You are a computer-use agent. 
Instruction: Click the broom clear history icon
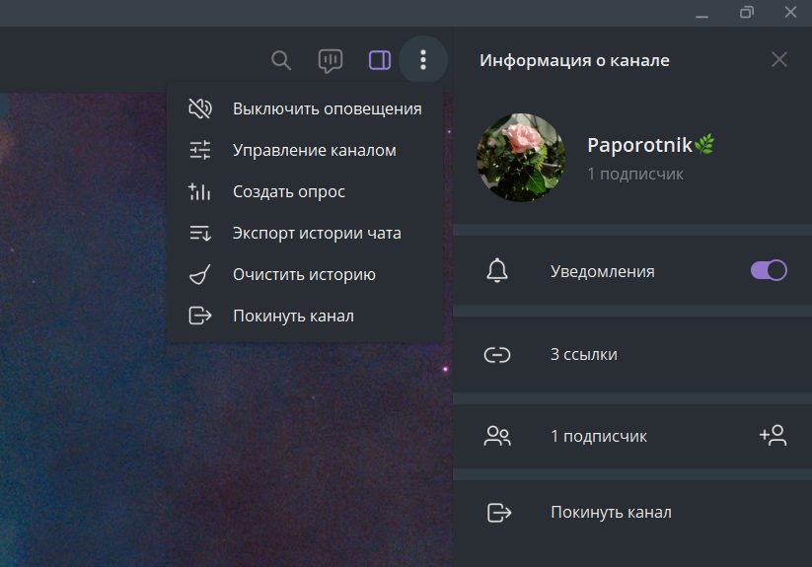(x=200, y=274)
